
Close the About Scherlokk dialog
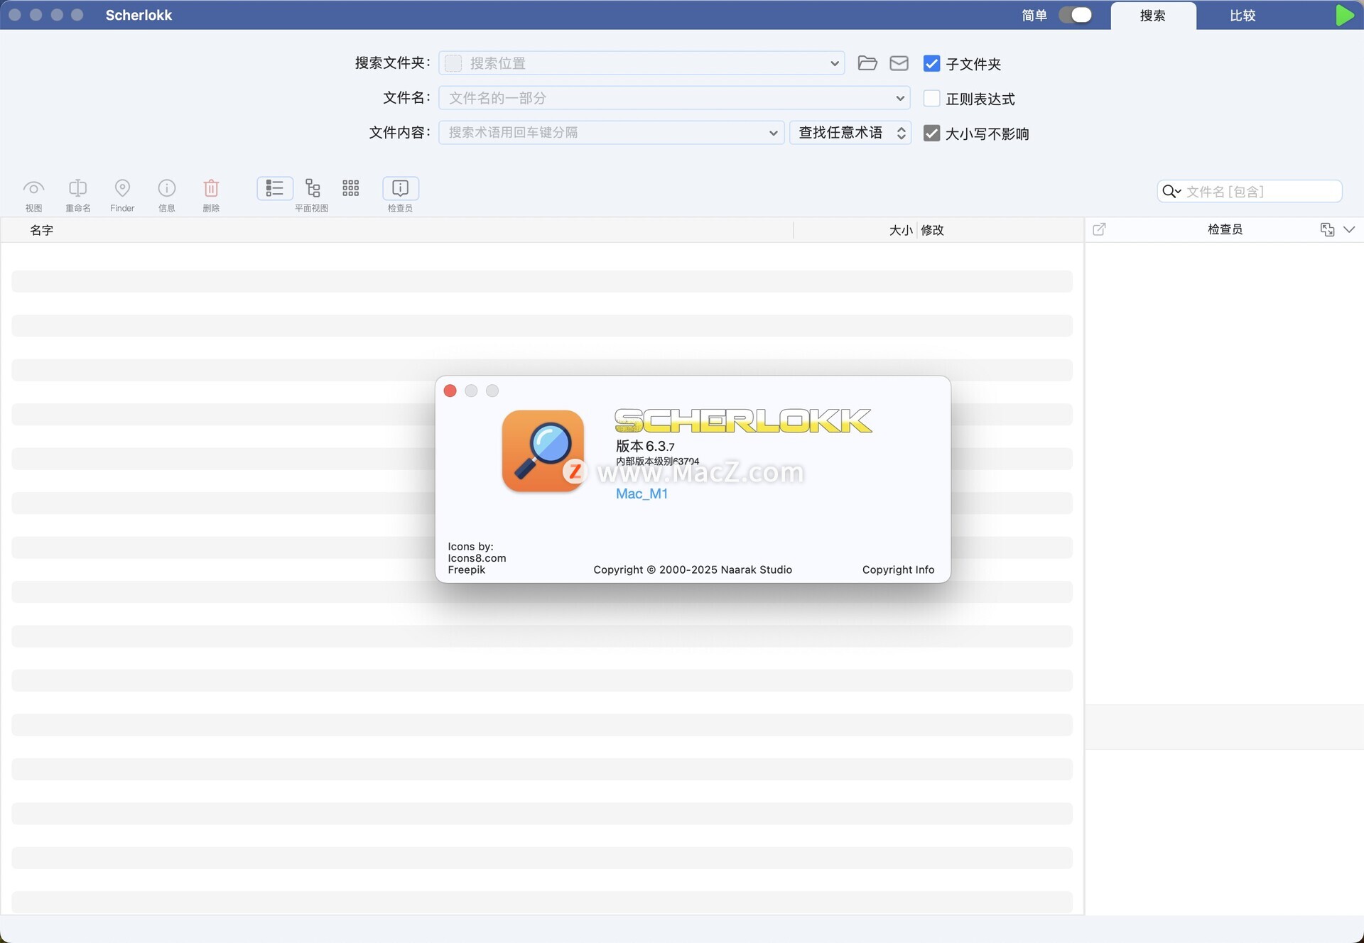coord(450,391)
